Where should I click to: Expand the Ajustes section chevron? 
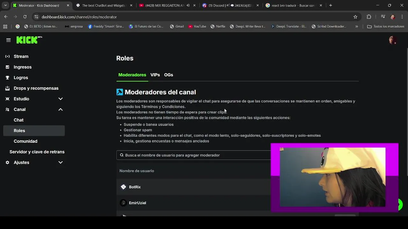point(61,163)
